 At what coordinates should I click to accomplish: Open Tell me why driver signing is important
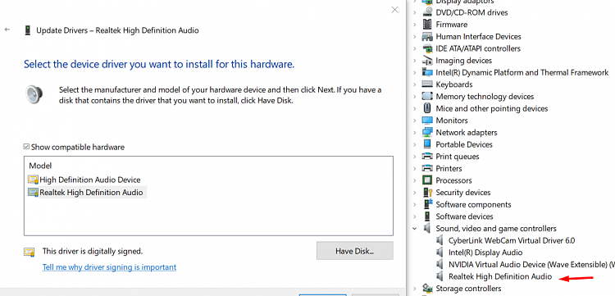tap(109, 267)
